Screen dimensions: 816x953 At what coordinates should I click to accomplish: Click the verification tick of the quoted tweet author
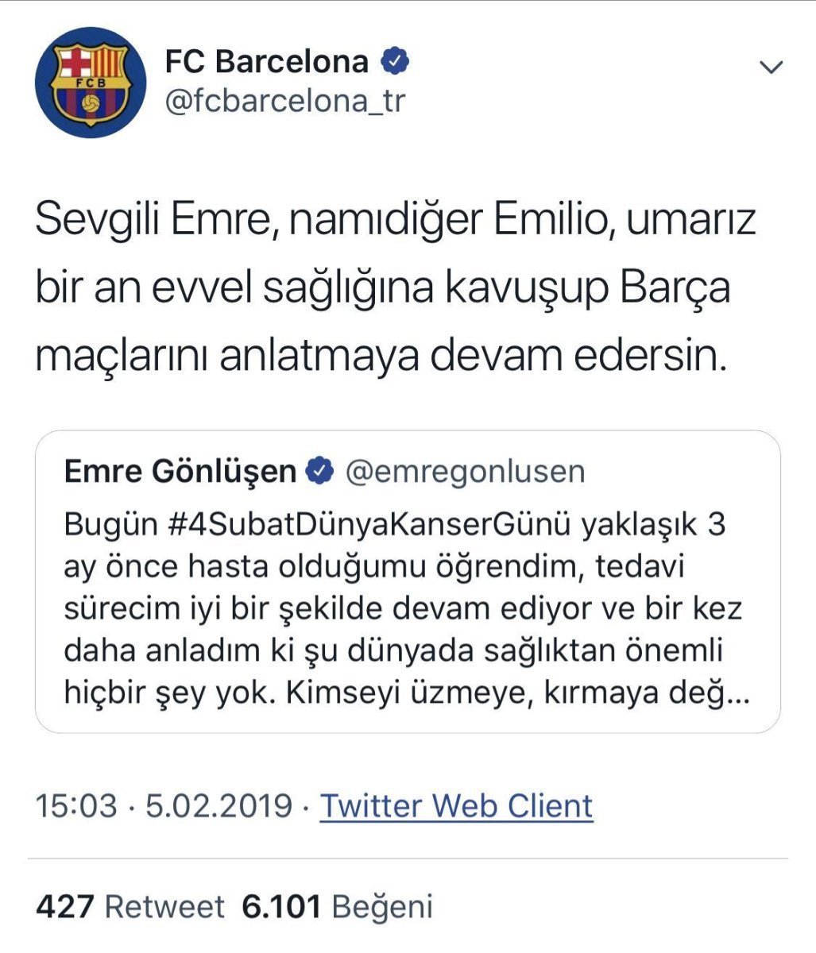(x=319, y=469)
